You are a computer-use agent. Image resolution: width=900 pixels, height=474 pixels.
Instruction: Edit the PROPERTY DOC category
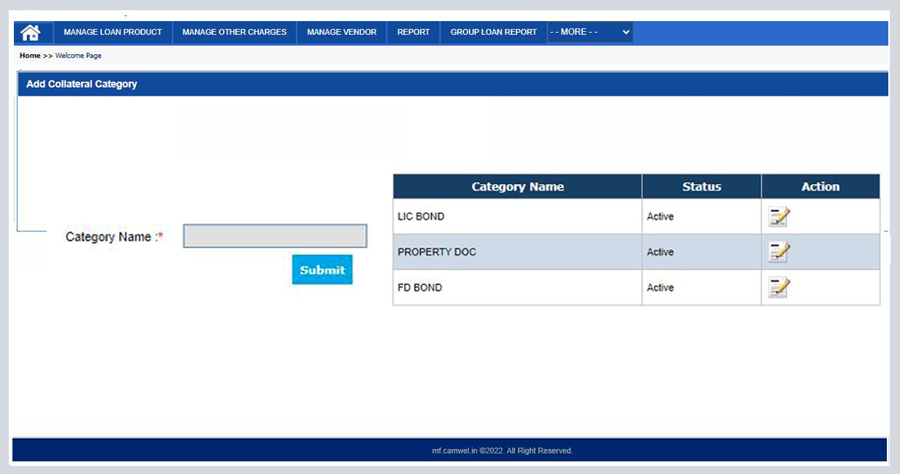click(x=777, y=251)
